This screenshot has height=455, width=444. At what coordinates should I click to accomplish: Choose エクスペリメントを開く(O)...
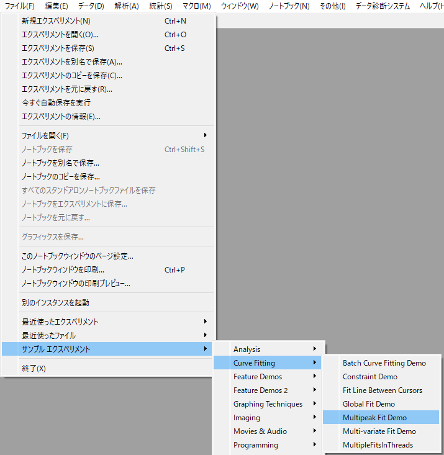[108, 35]
